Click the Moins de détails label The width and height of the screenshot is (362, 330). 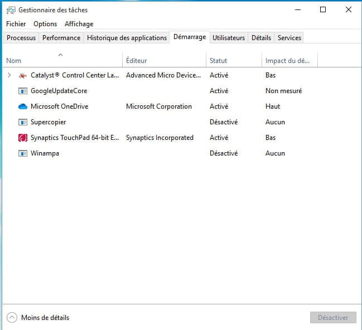[45, 318]
